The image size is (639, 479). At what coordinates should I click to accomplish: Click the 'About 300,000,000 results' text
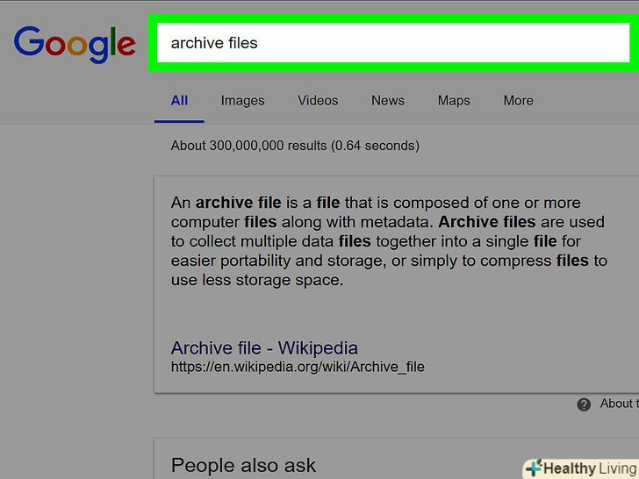295,145
